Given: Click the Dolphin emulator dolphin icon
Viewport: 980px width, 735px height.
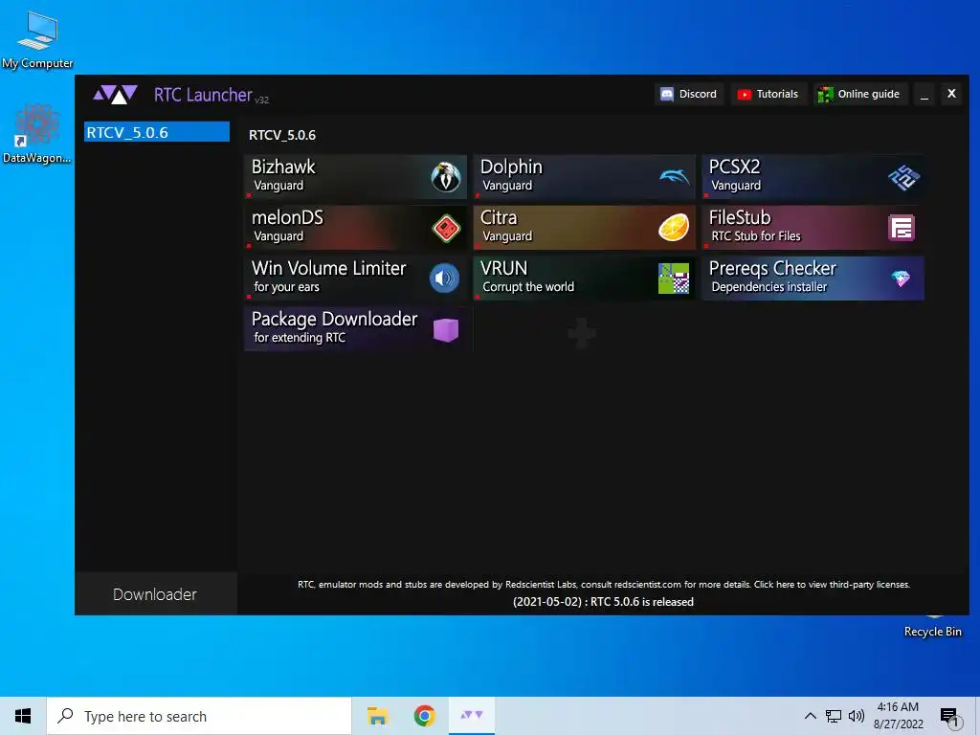Looking at the screenshot, I should pyautogui.click(x=674, y=177).
